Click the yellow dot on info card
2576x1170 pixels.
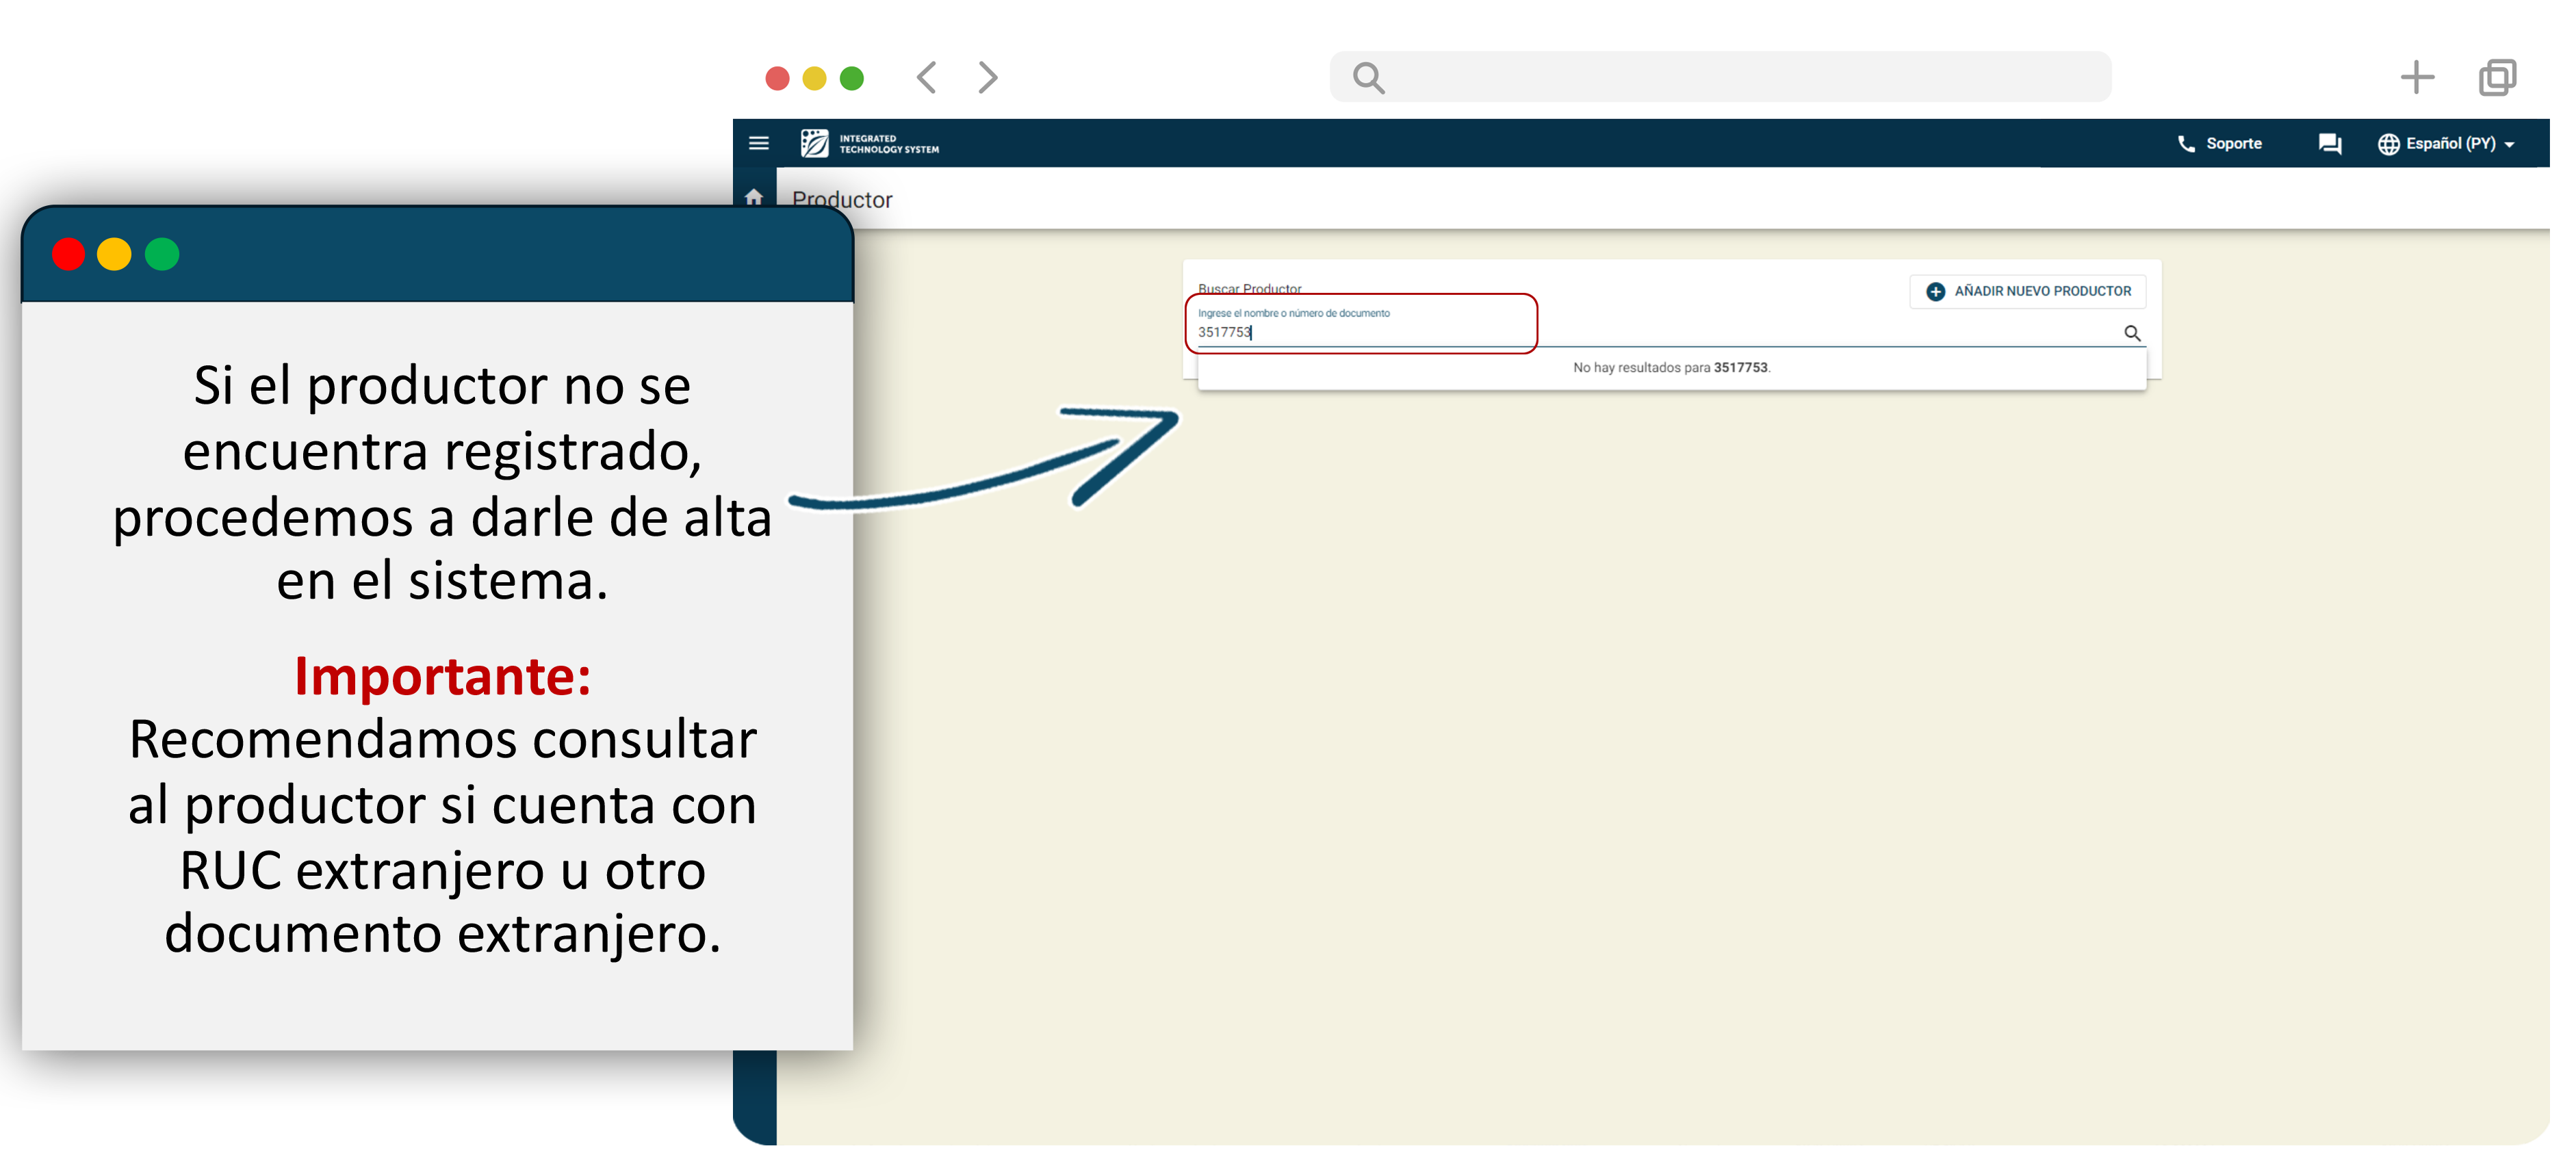tap(114, 254)
